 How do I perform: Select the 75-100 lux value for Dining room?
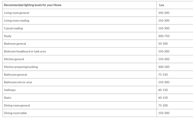point(163,106)
